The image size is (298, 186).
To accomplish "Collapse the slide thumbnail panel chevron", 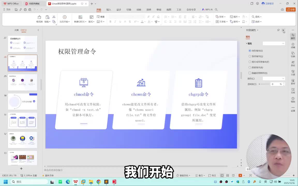I will click(38, 30).
